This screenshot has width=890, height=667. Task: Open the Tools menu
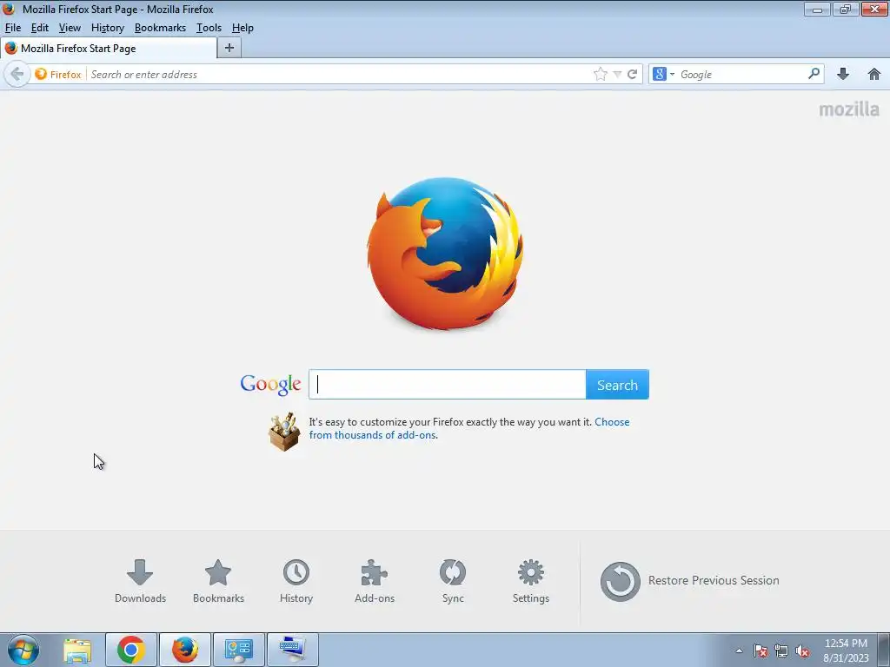pyautogui.click(x=209, y=28)
